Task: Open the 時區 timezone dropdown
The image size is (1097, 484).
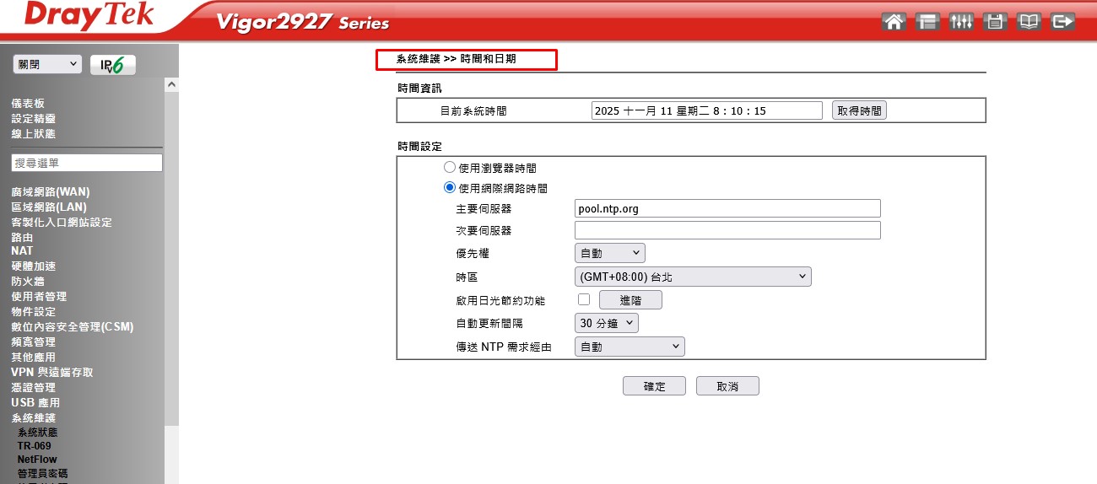Action: [692, 277]
